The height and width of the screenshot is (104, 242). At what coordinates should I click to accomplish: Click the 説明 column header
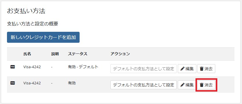tap(55, 54)
